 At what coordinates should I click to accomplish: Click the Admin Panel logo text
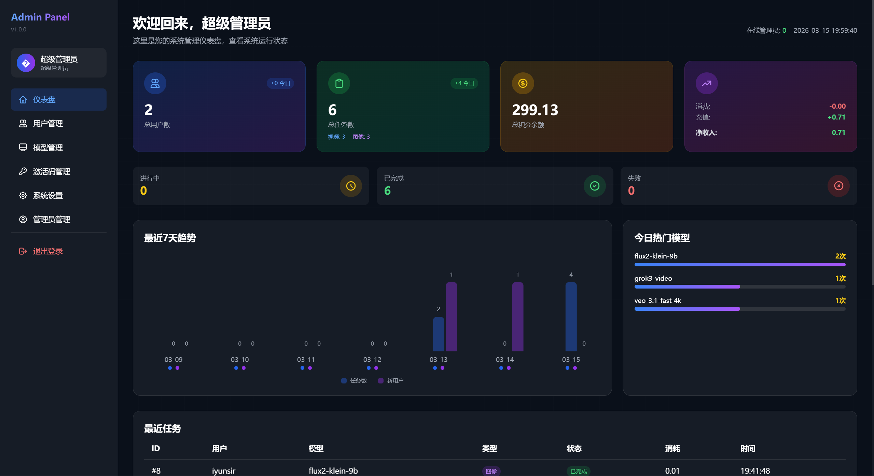(40, 17)
